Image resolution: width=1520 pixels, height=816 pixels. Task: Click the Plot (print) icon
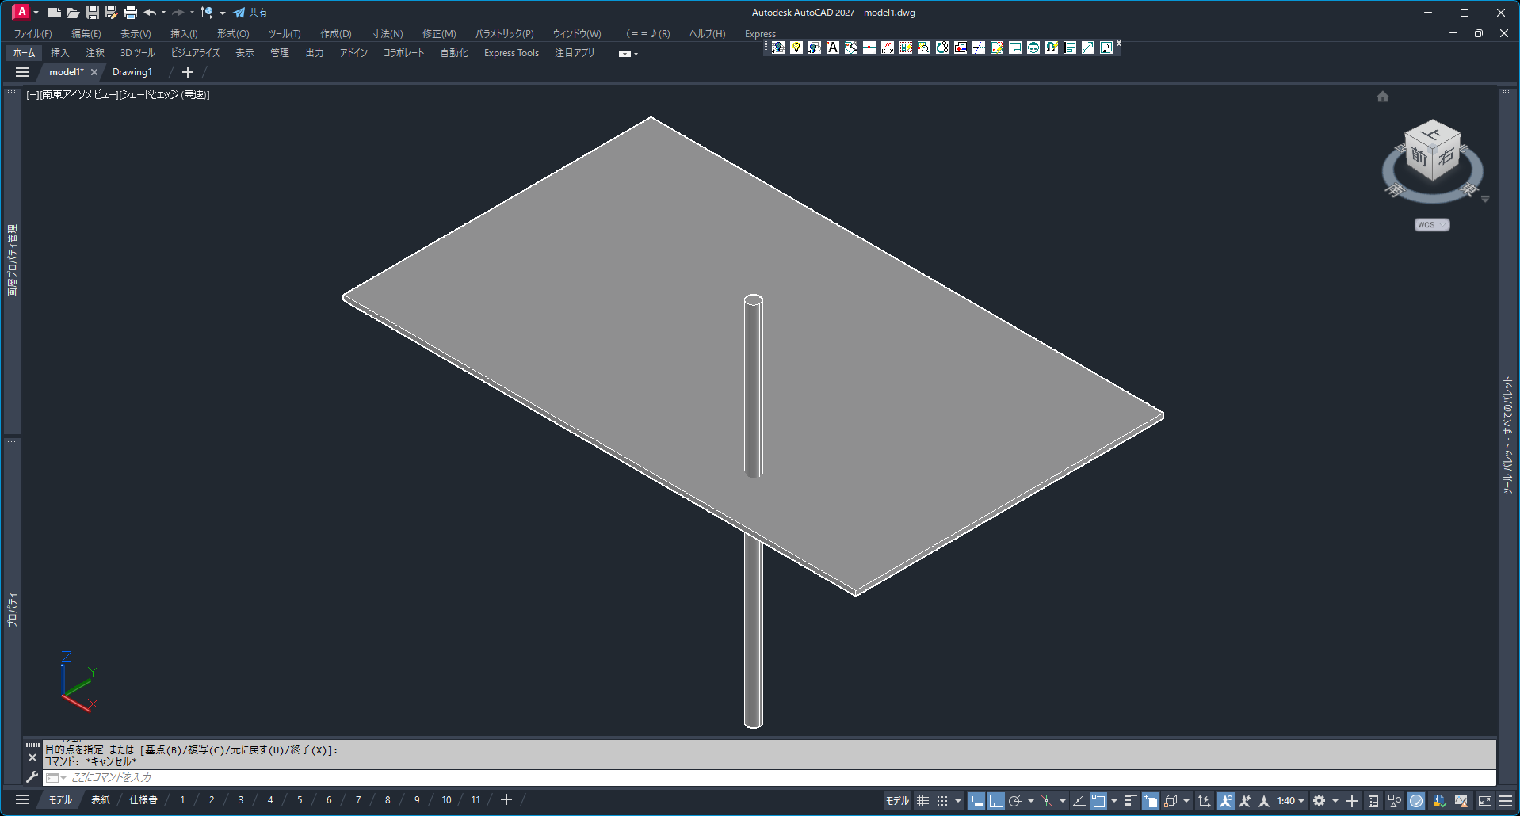click(131, 13)
